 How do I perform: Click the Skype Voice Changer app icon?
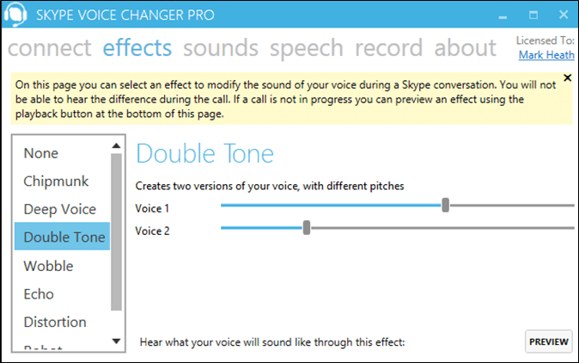[17, 15]
